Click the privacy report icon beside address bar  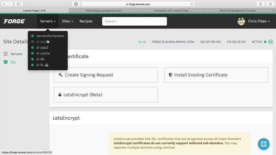tap(76, 4)
